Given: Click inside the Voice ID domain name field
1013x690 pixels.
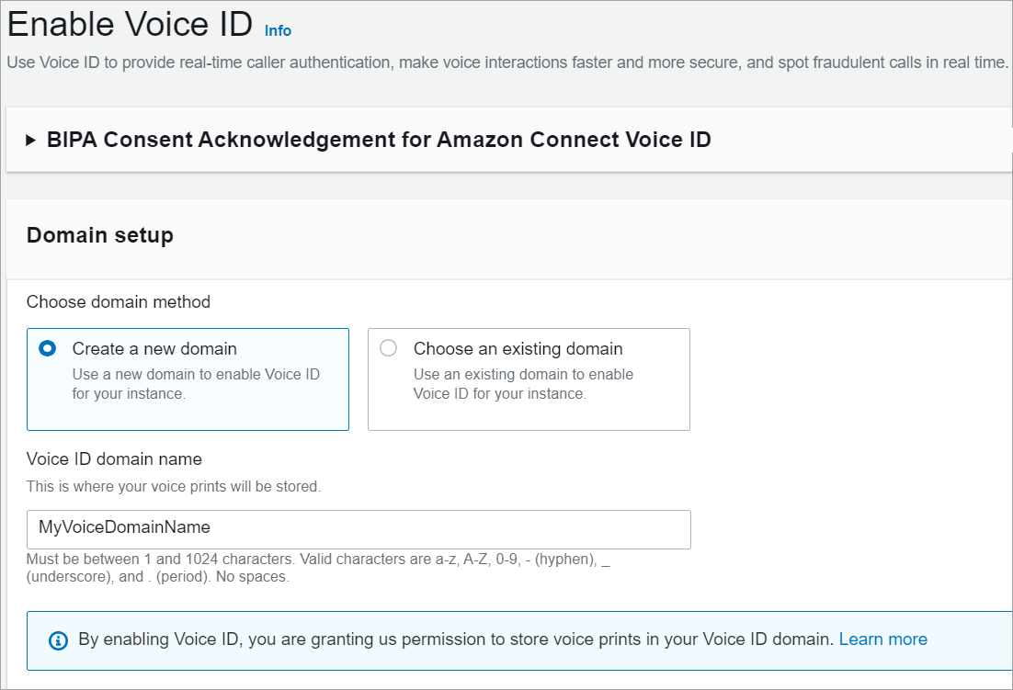Looking at the screenshot, I should coord(359,529).
